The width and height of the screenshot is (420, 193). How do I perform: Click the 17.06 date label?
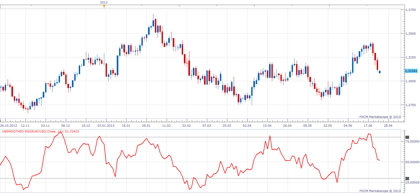coord(368,126)
